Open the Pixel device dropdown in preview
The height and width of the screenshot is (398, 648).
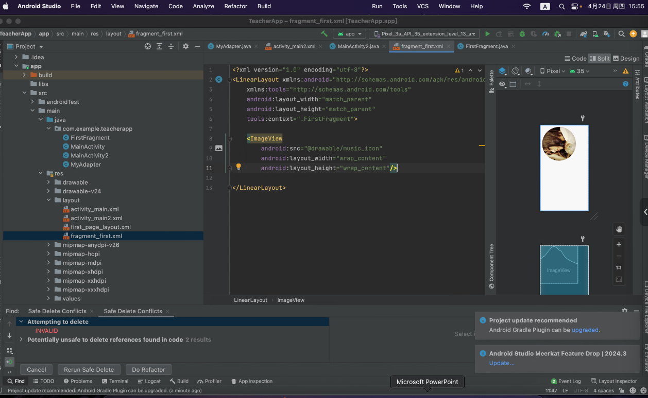552,71
